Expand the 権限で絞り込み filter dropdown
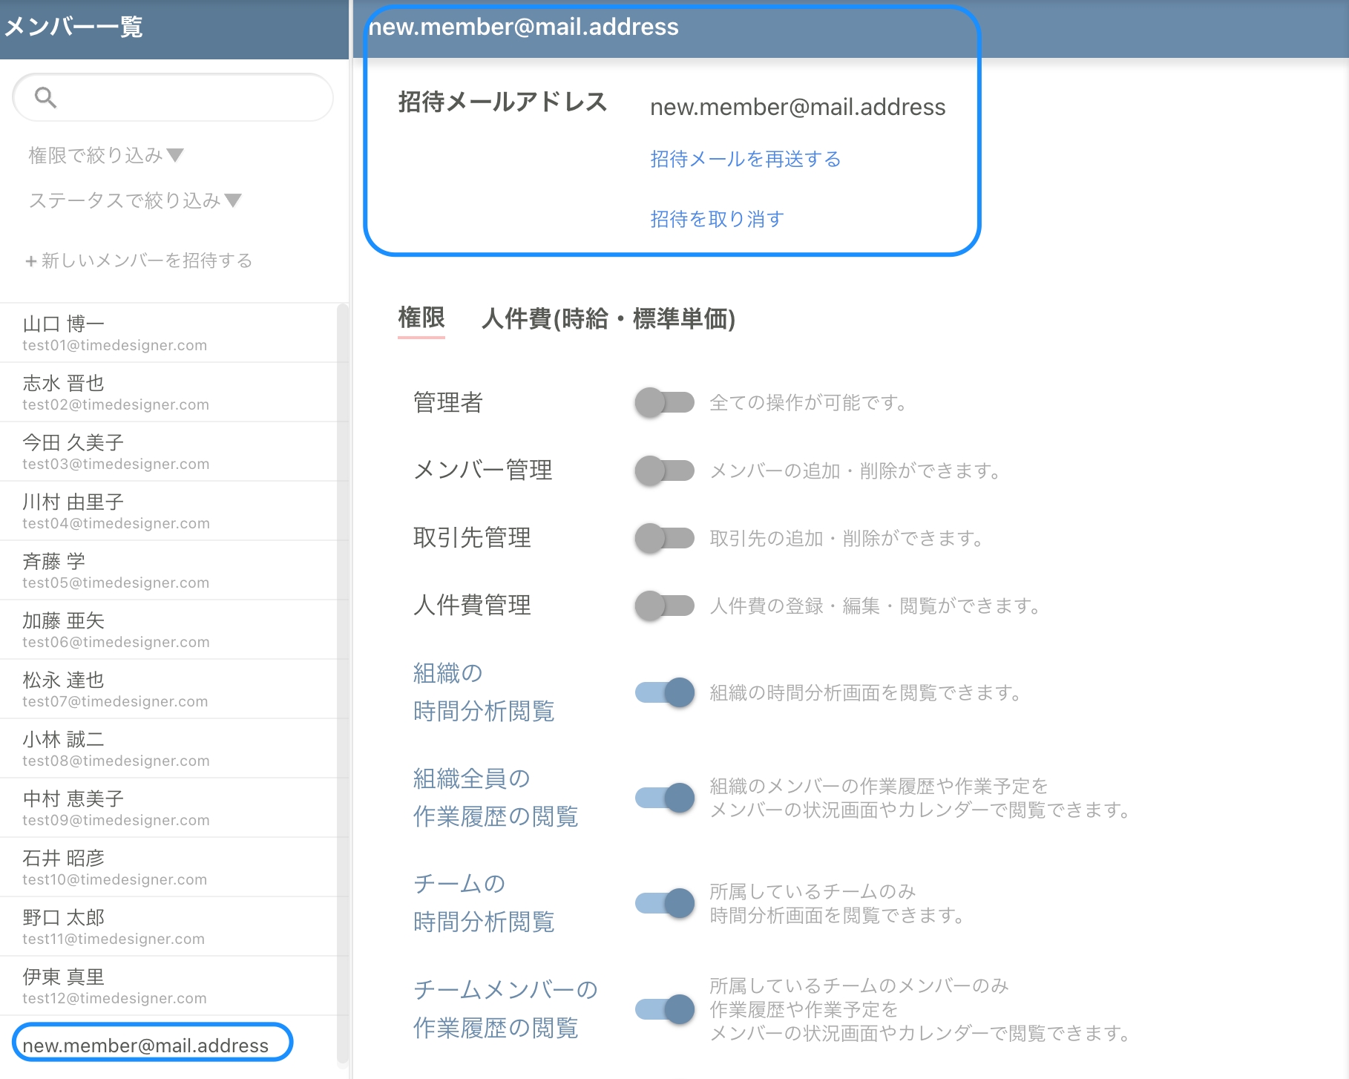 [105, 155]
